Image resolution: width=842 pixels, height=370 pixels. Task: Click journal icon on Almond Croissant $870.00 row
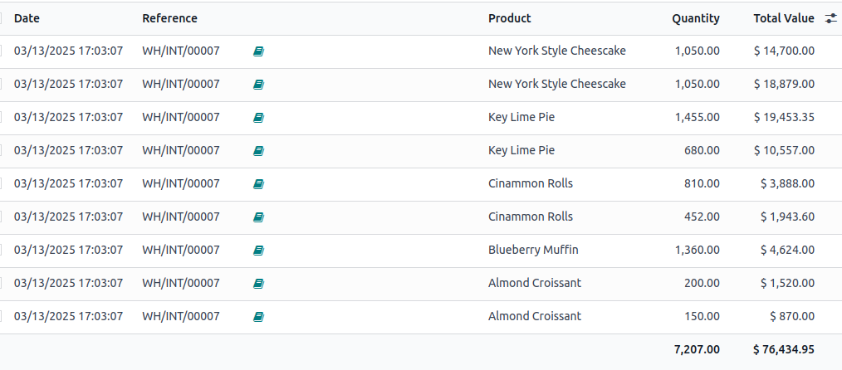258,317
